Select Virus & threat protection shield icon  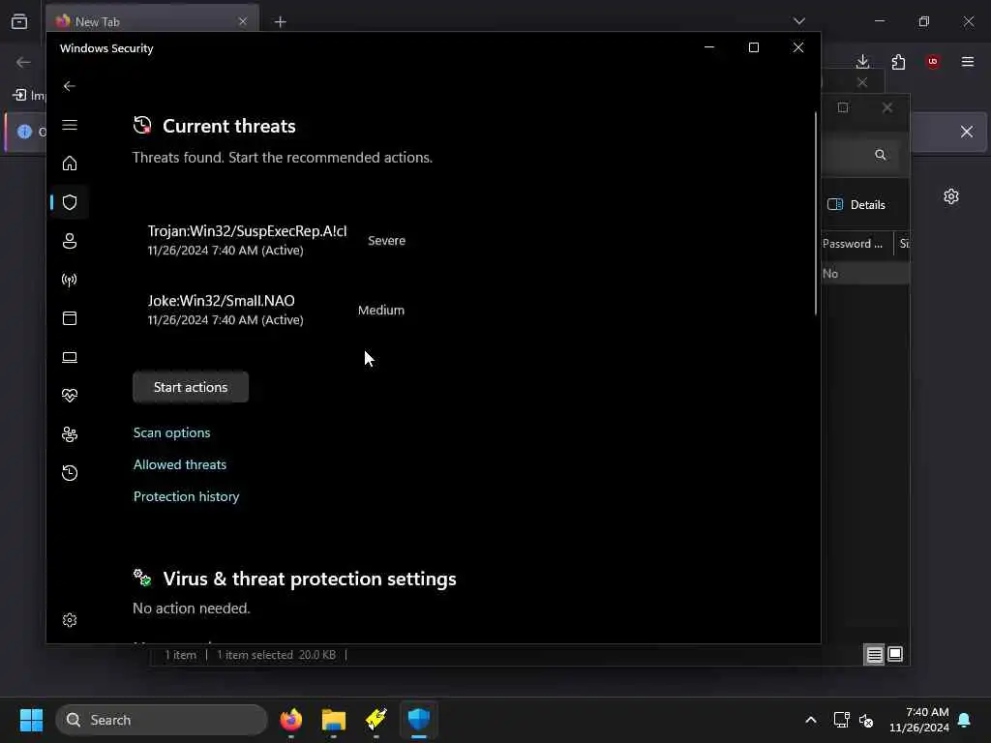[70, 202]
